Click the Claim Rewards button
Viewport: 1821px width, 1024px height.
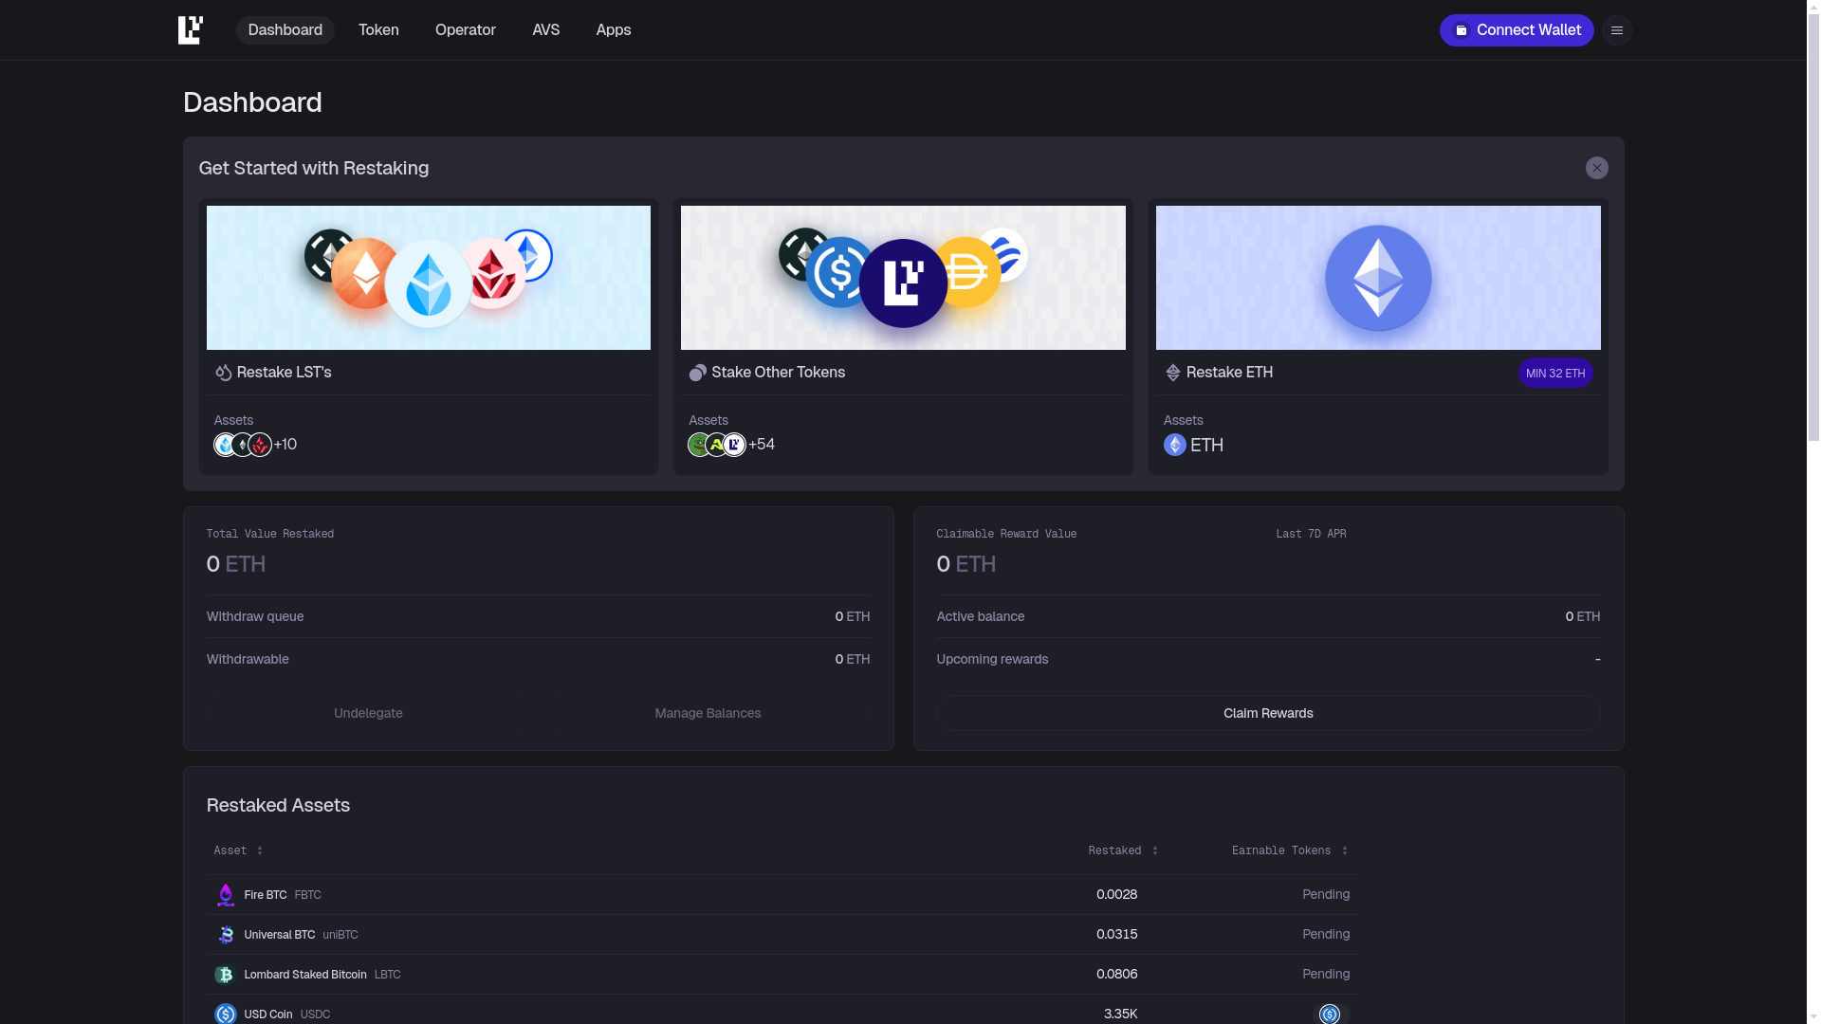coord(1268,713)
